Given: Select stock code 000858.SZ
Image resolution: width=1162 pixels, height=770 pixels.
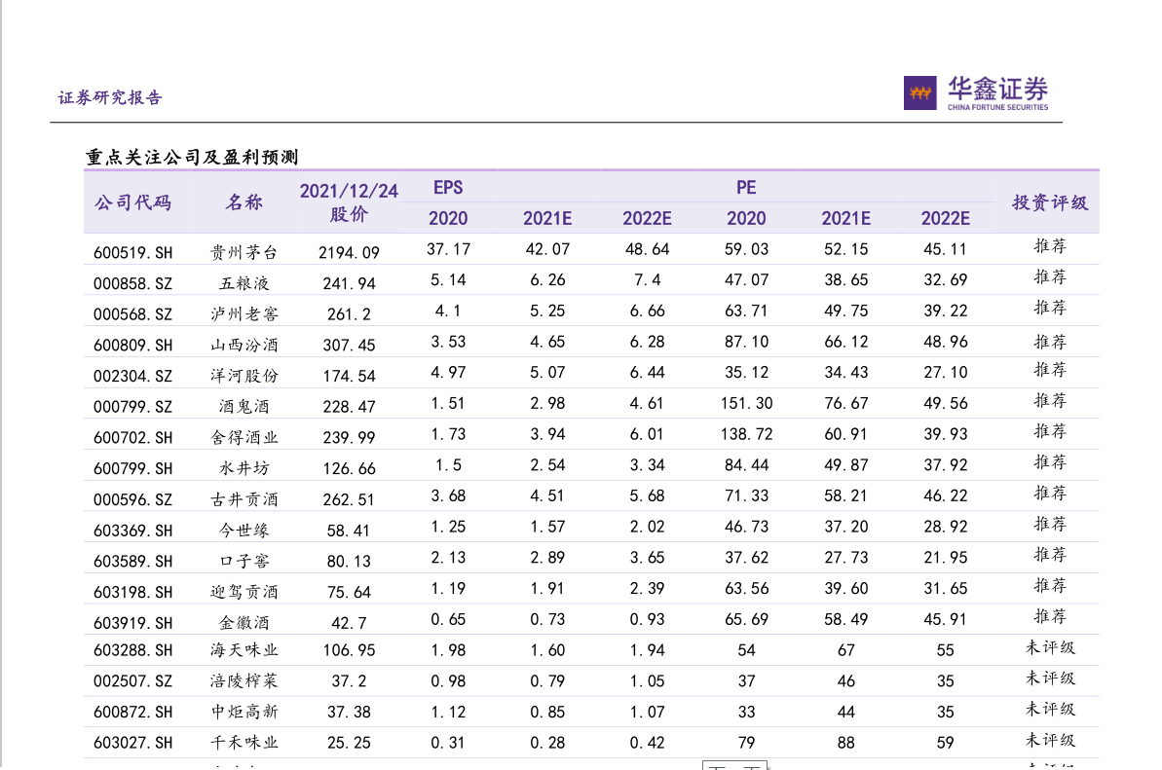Looking at the screenshot, I should tap(132, 283).
